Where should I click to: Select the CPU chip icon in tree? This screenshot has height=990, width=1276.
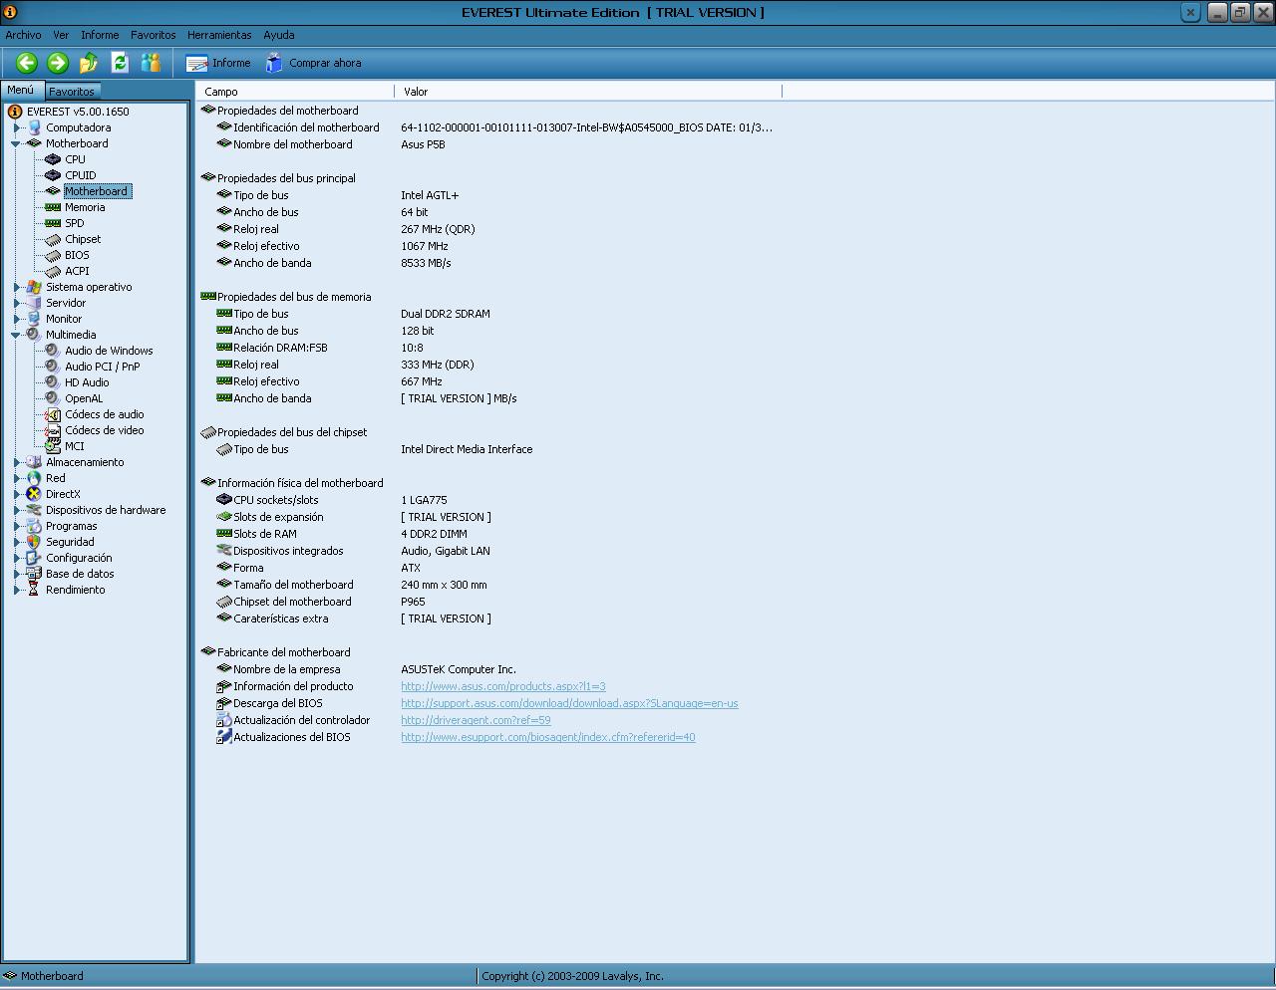tap(53, 159)
